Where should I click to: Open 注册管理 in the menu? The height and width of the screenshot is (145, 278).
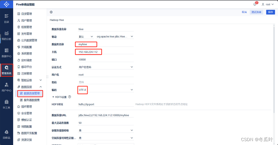click(x=25, y=74)
